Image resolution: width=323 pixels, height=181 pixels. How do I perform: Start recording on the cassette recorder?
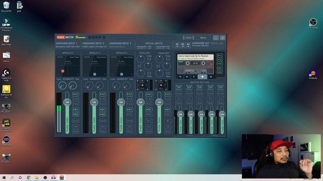(210, 77)
